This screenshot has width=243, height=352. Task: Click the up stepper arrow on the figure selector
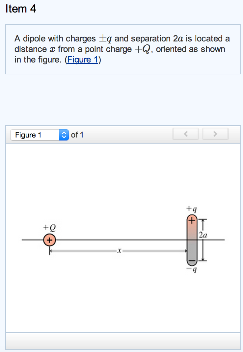(64, 133)
